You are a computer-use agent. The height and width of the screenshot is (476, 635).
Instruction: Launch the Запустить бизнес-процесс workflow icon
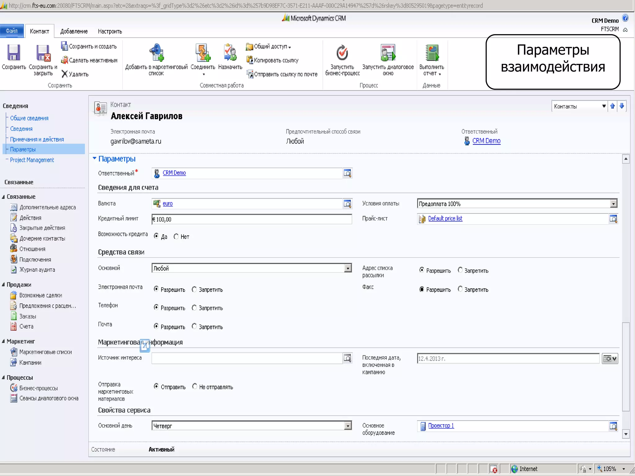tap(342, 53)
